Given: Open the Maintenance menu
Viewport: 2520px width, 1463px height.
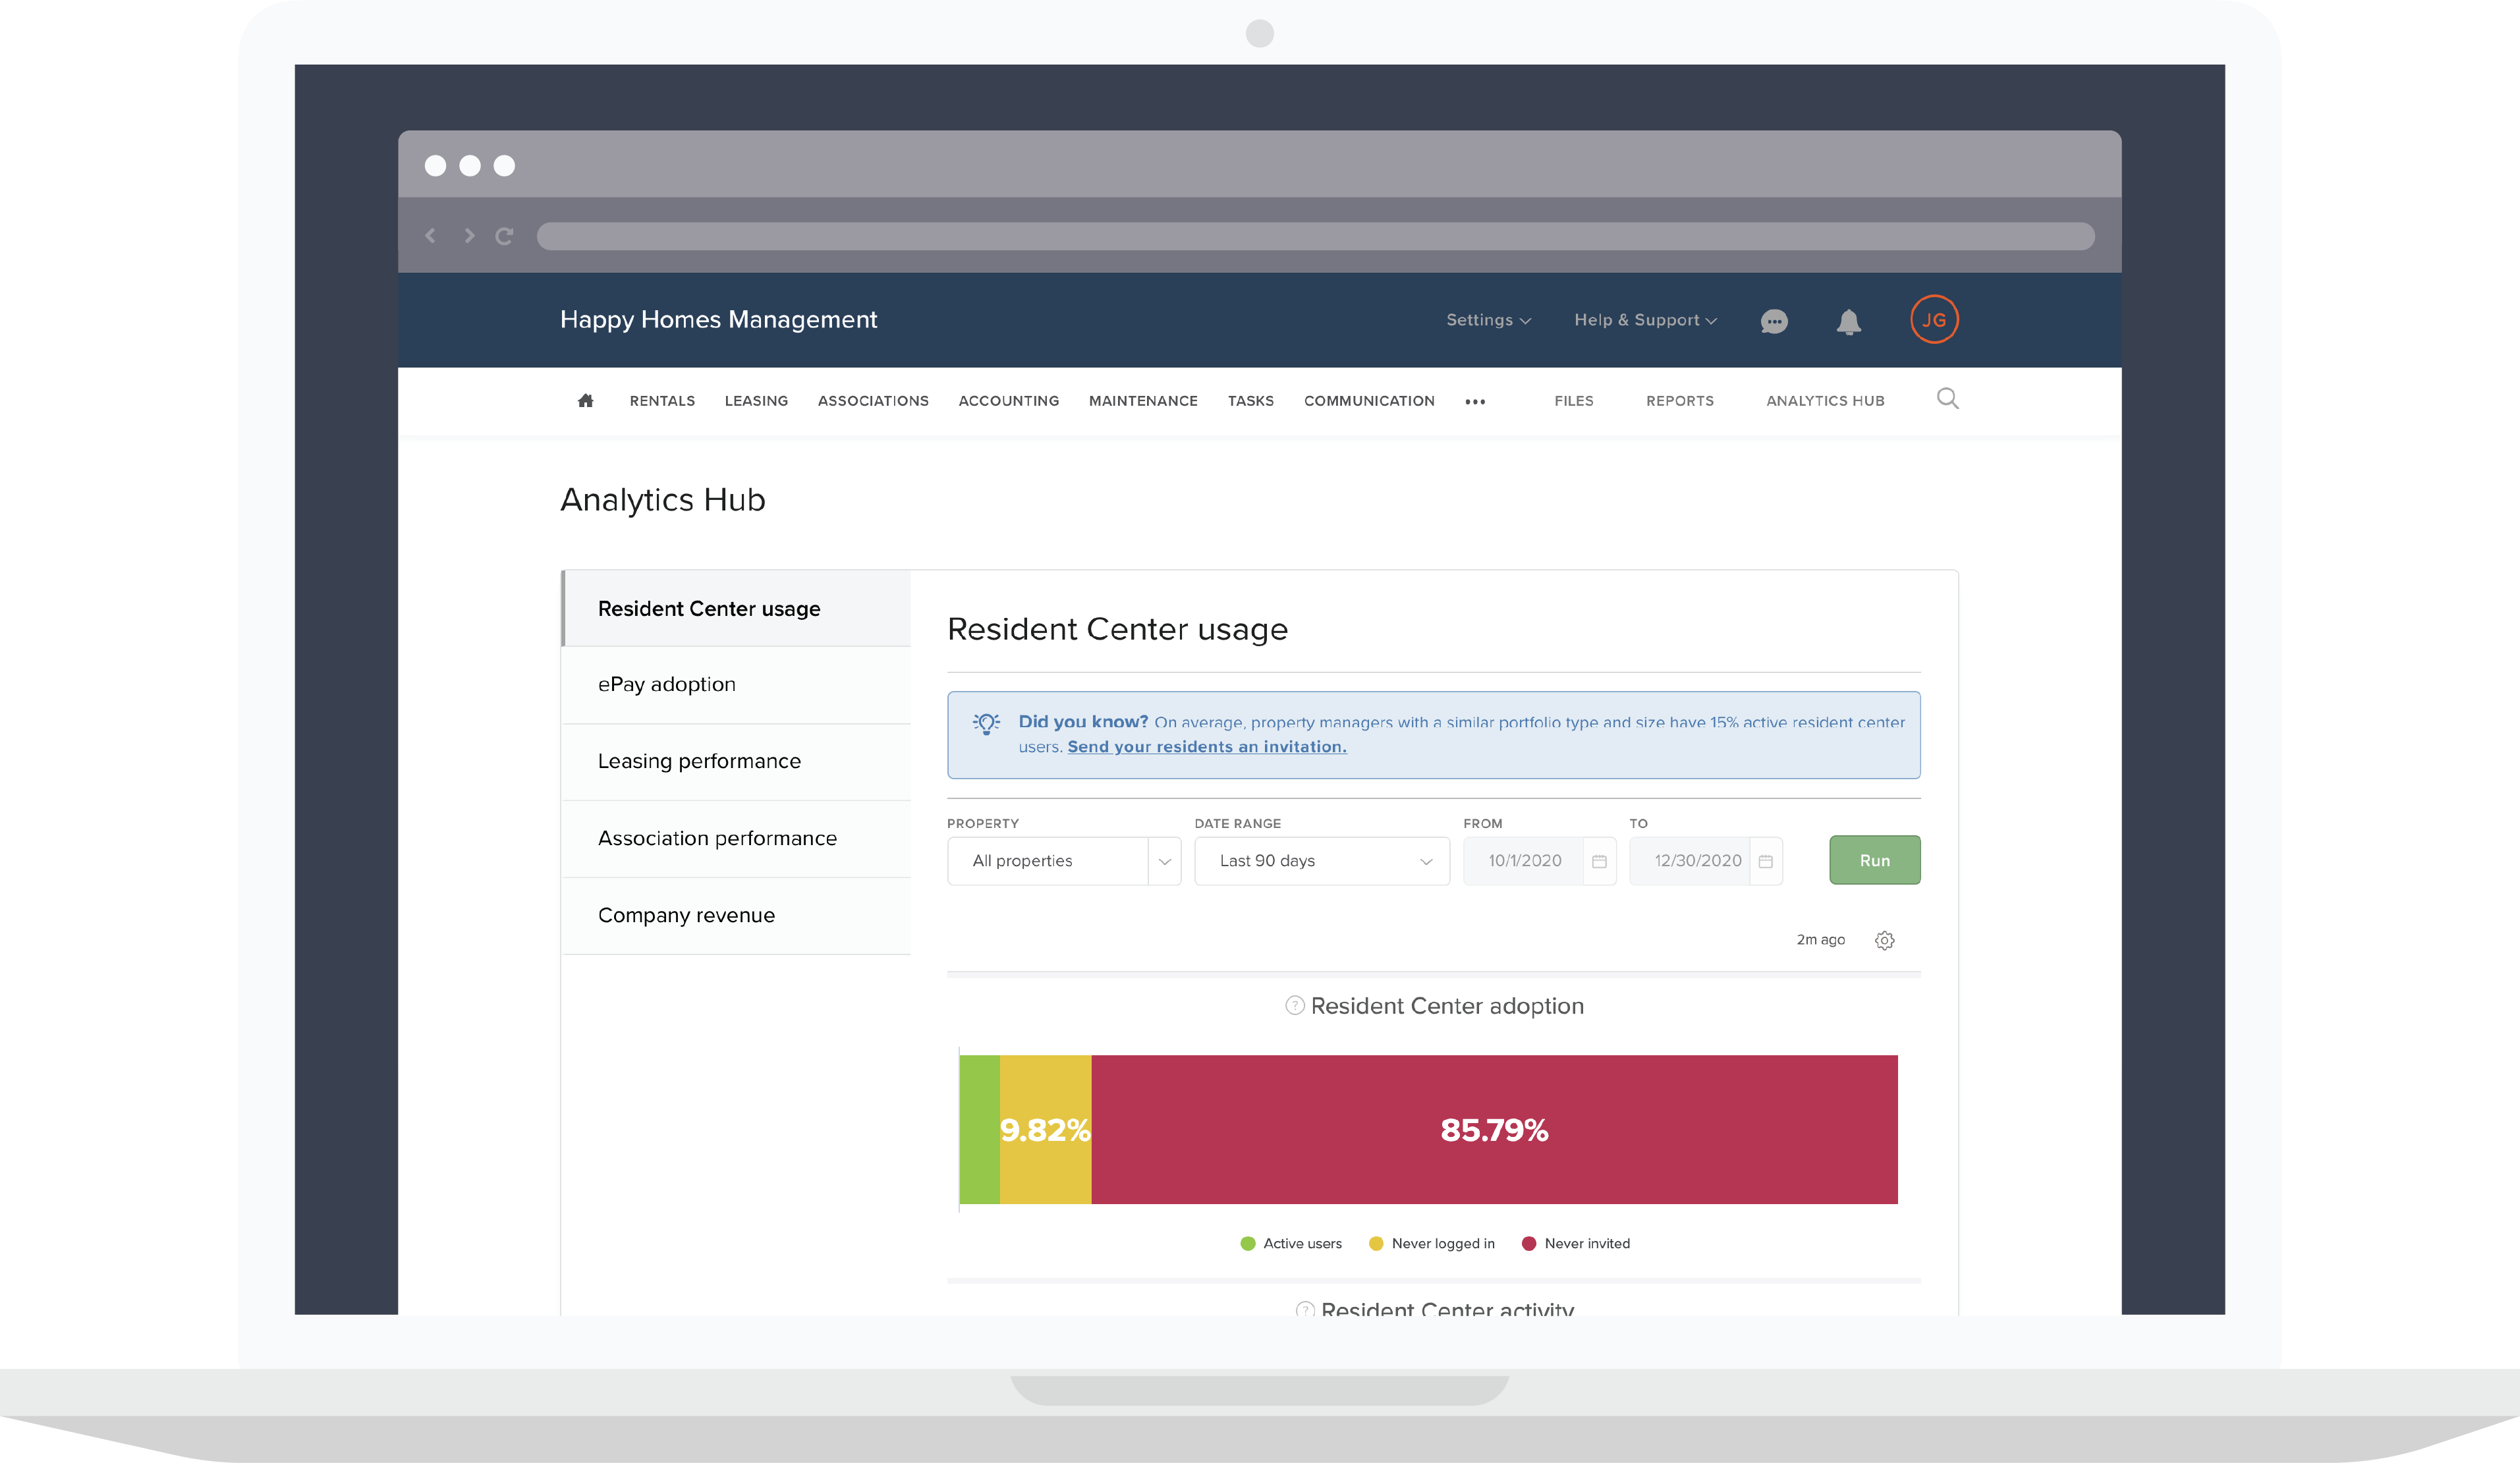Looking at the screenshot, I should click(1143, 401).
